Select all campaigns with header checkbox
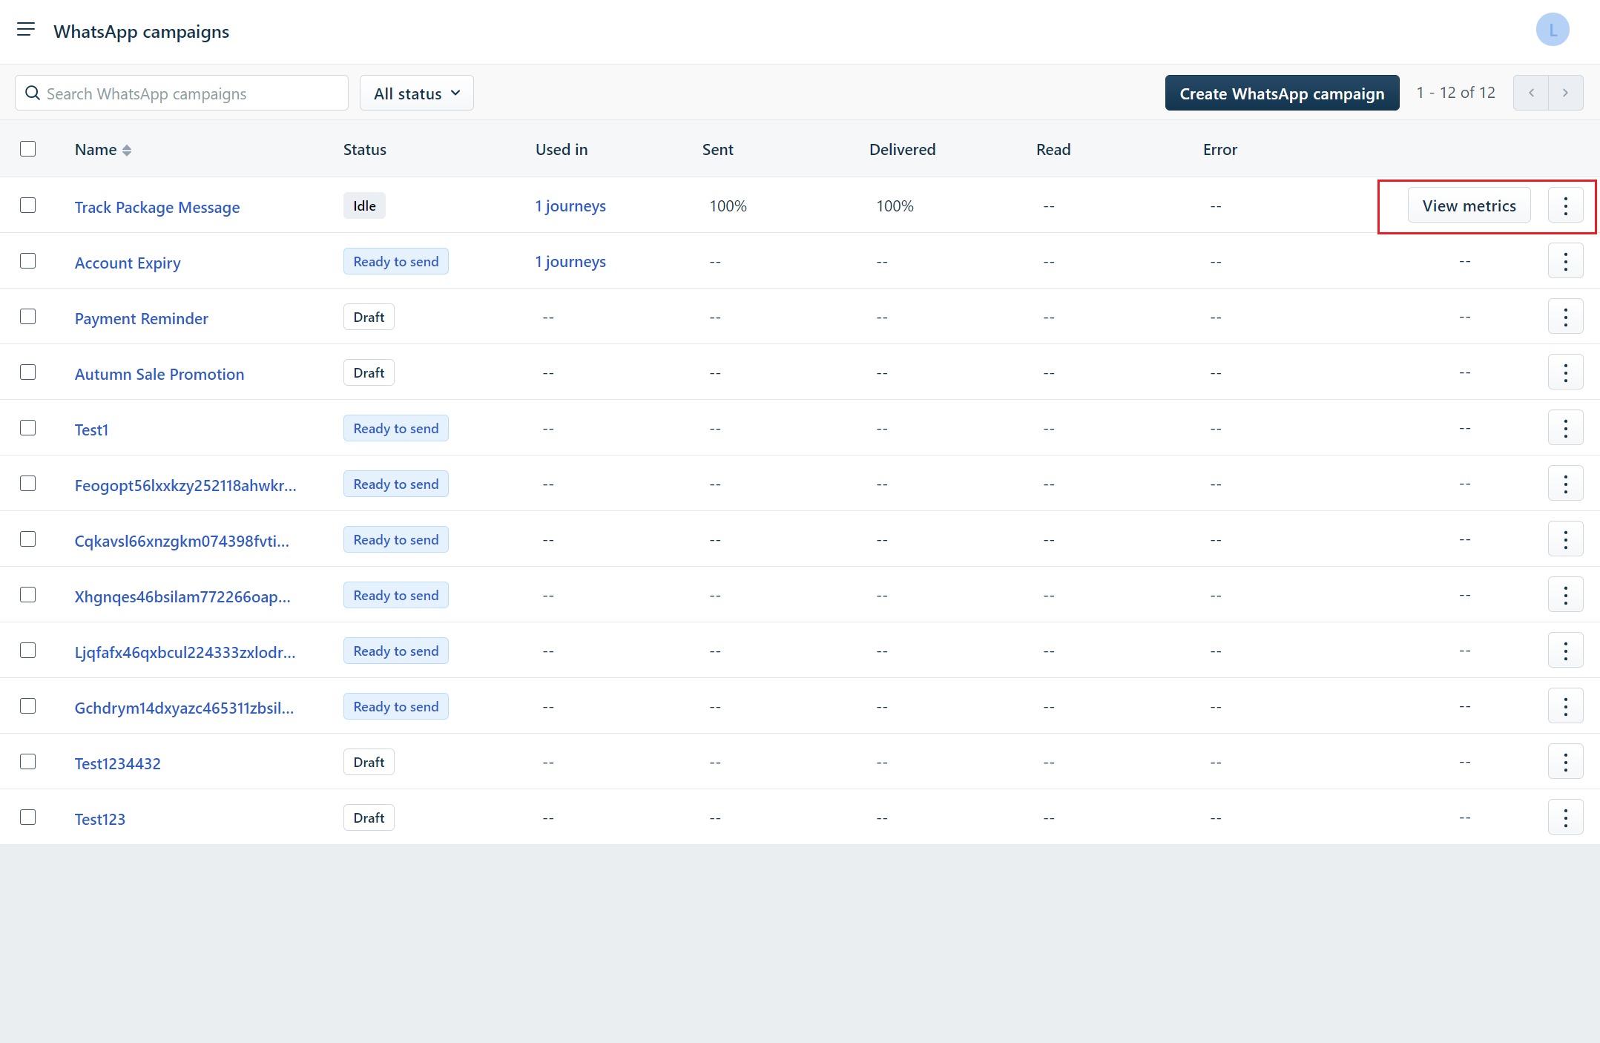Image resolution: width=1600 pixels, height=1043 pixels. pyautogui.click(x=28, y=149)
